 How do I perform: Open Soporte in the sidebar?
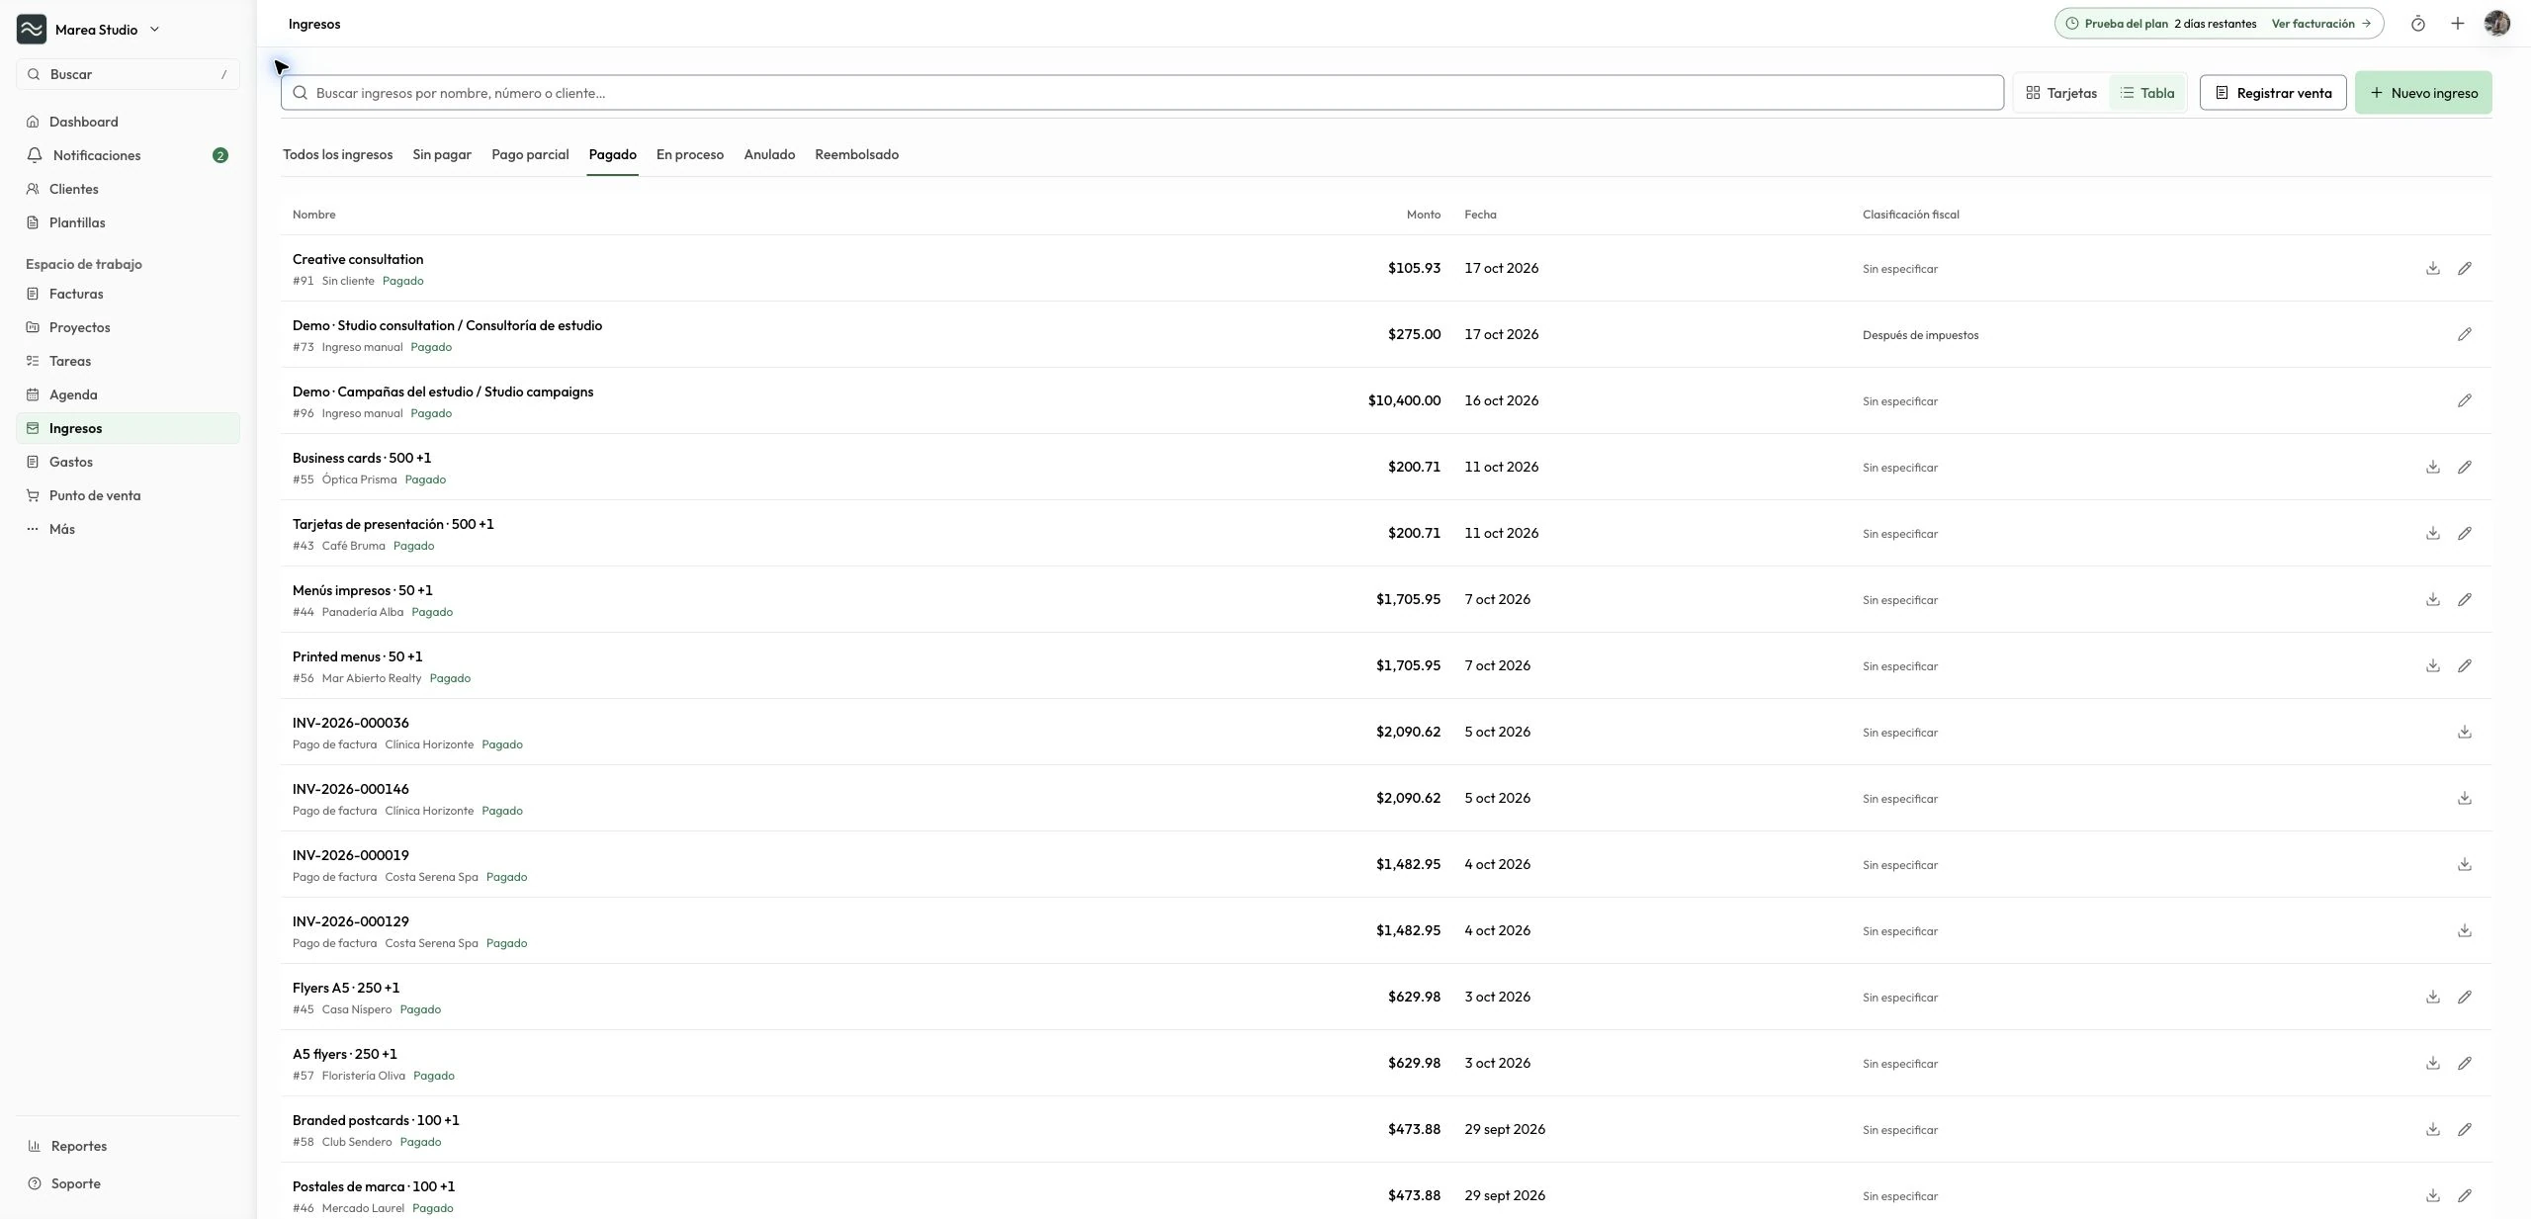[128, 1184]
